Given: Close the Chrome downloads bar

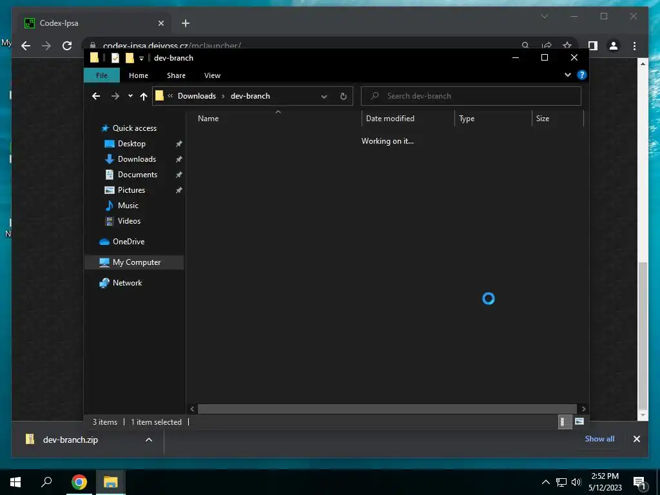Looking at the screenshot, I should pos(636,439).
